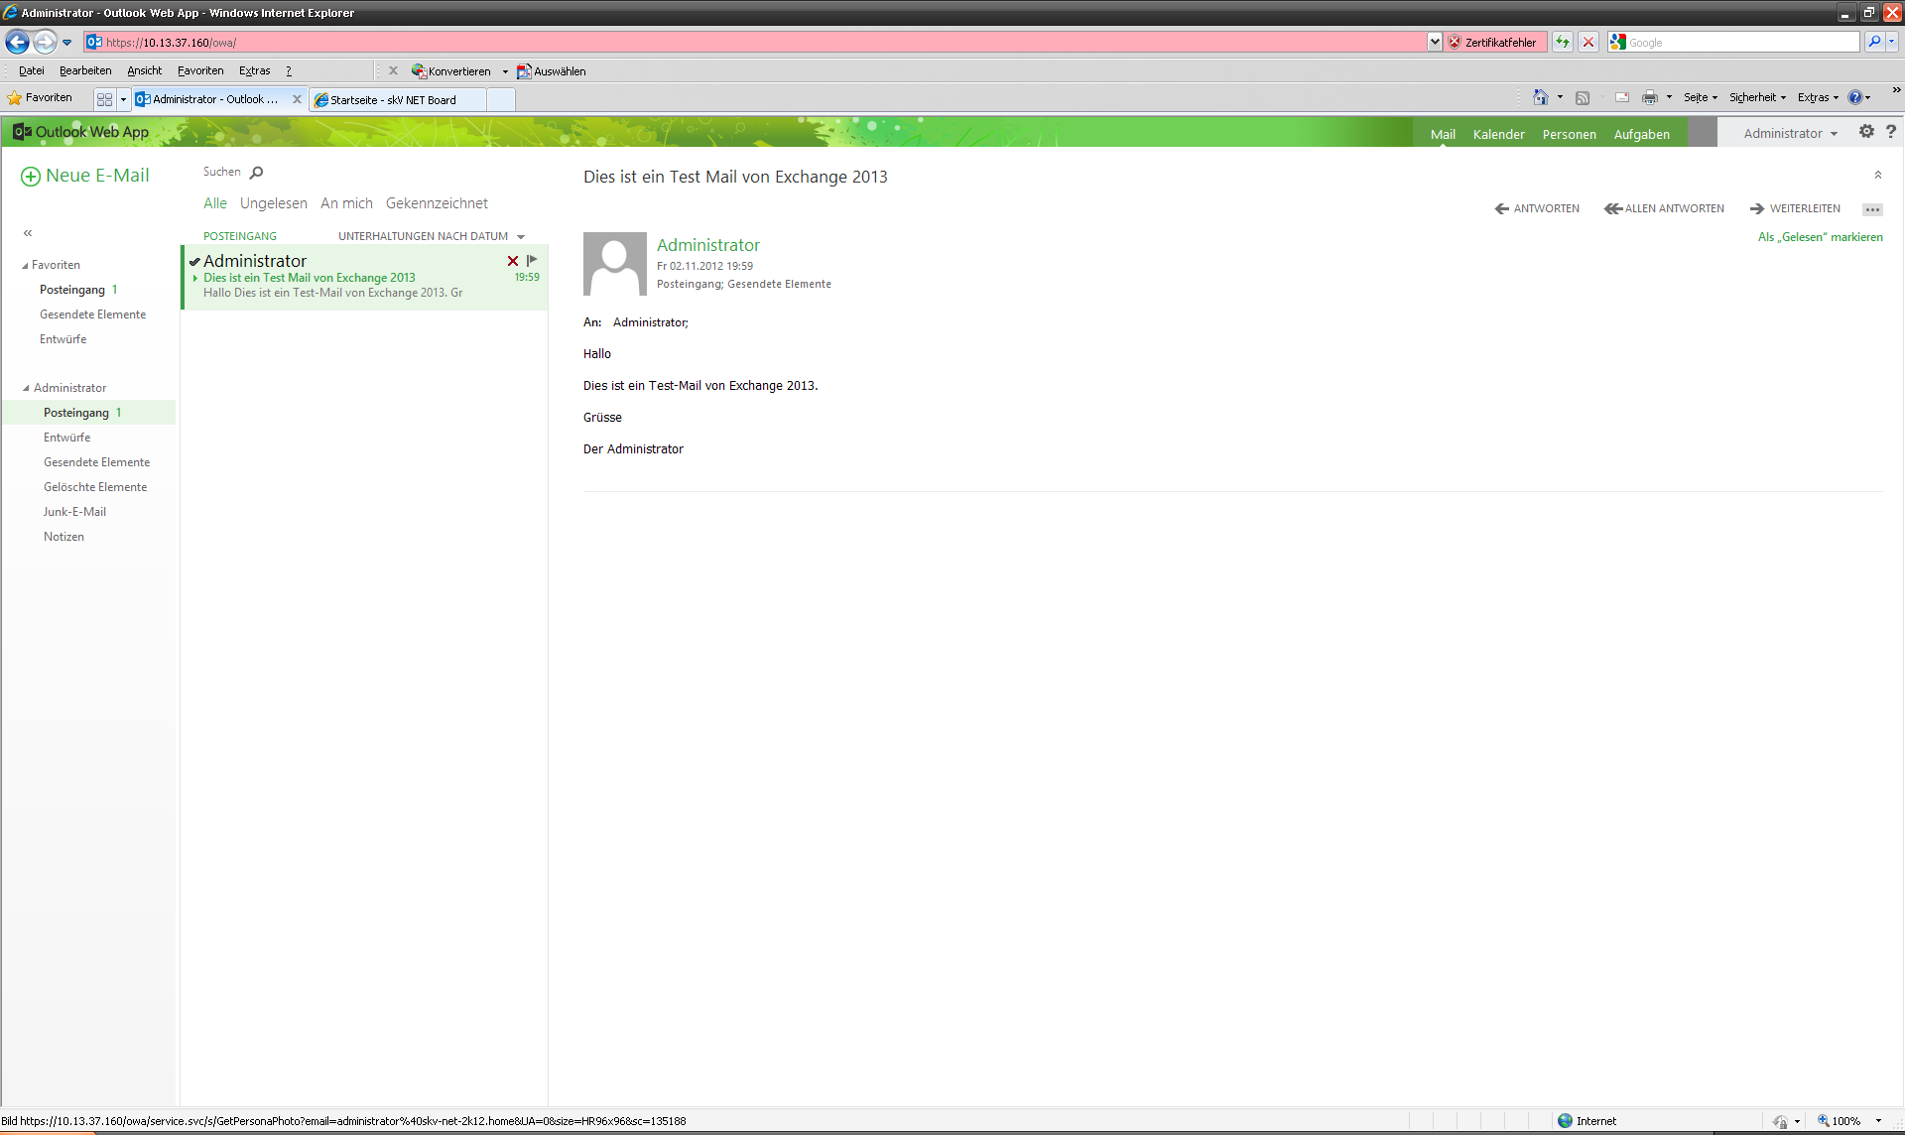
Task: Collapse folder pane with double-chevron icon
Action: coord(28,233)
